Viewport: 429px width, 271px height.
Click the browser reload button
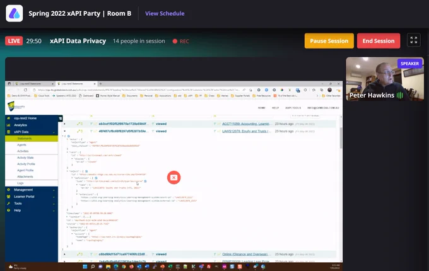pos(25,90)
